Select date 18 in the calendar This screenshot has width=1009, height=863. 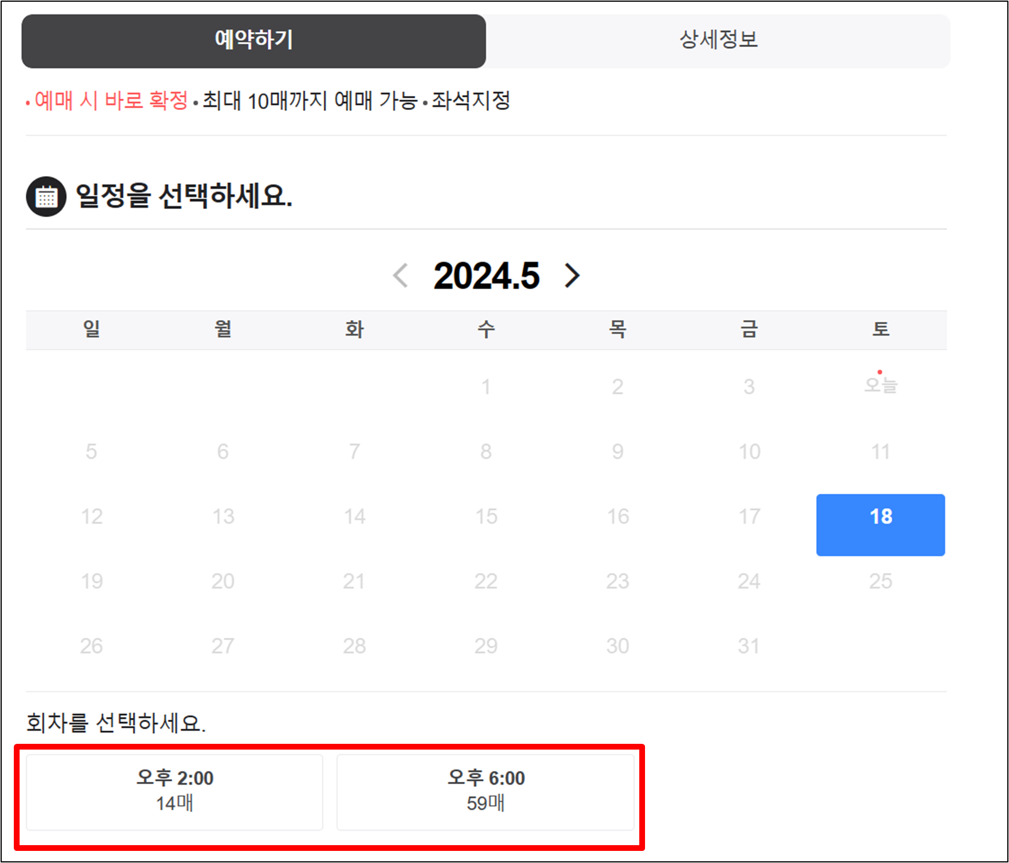coord(881,524)
